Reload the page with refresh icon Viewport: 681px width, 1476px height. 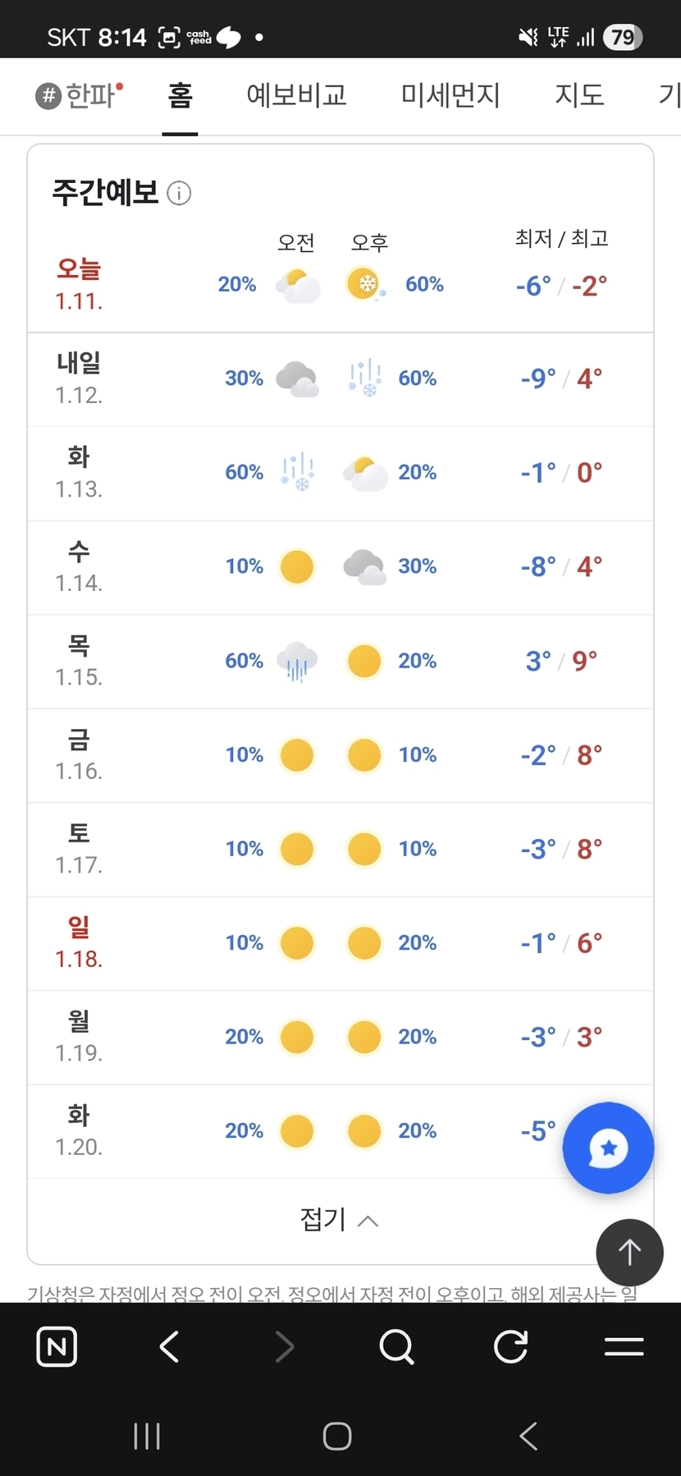pos(510,1346)
